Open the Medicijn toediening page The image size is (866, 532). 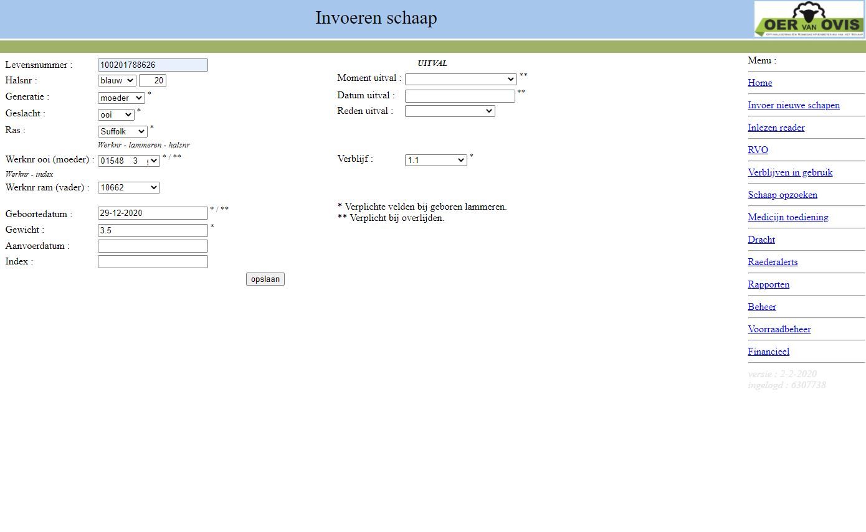tap(787, 218)
